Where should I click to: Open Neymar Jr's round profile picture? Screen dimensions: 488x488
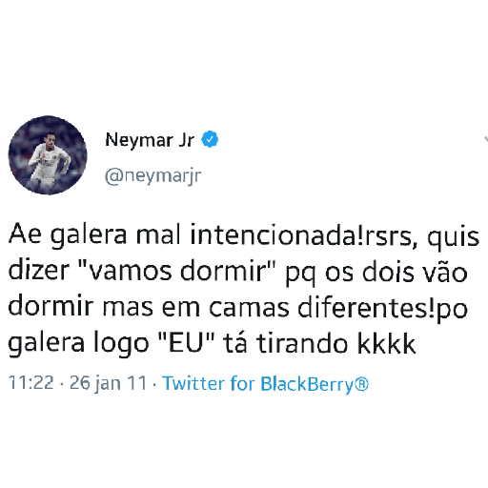click(x=48, y=155)
